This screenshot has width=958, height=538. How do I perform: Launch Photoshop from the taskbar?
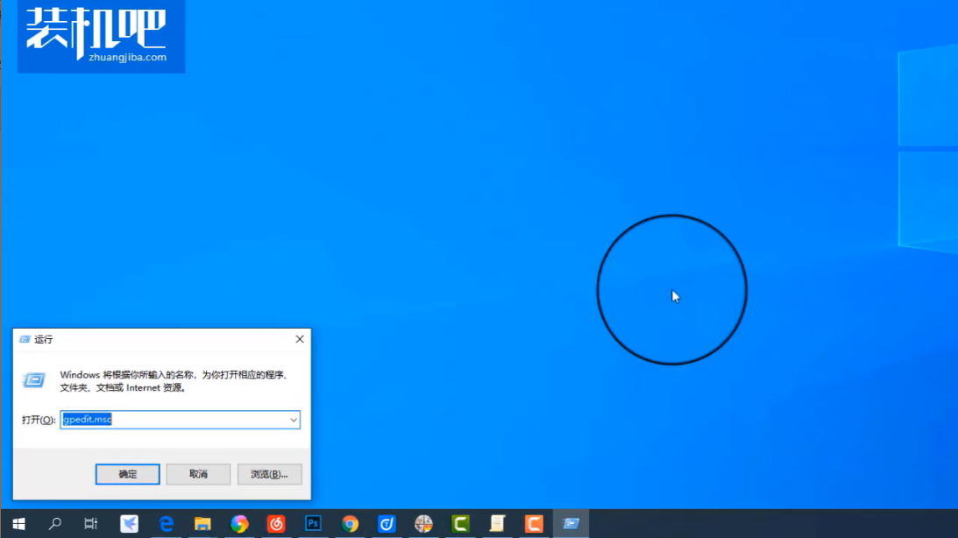313,524
